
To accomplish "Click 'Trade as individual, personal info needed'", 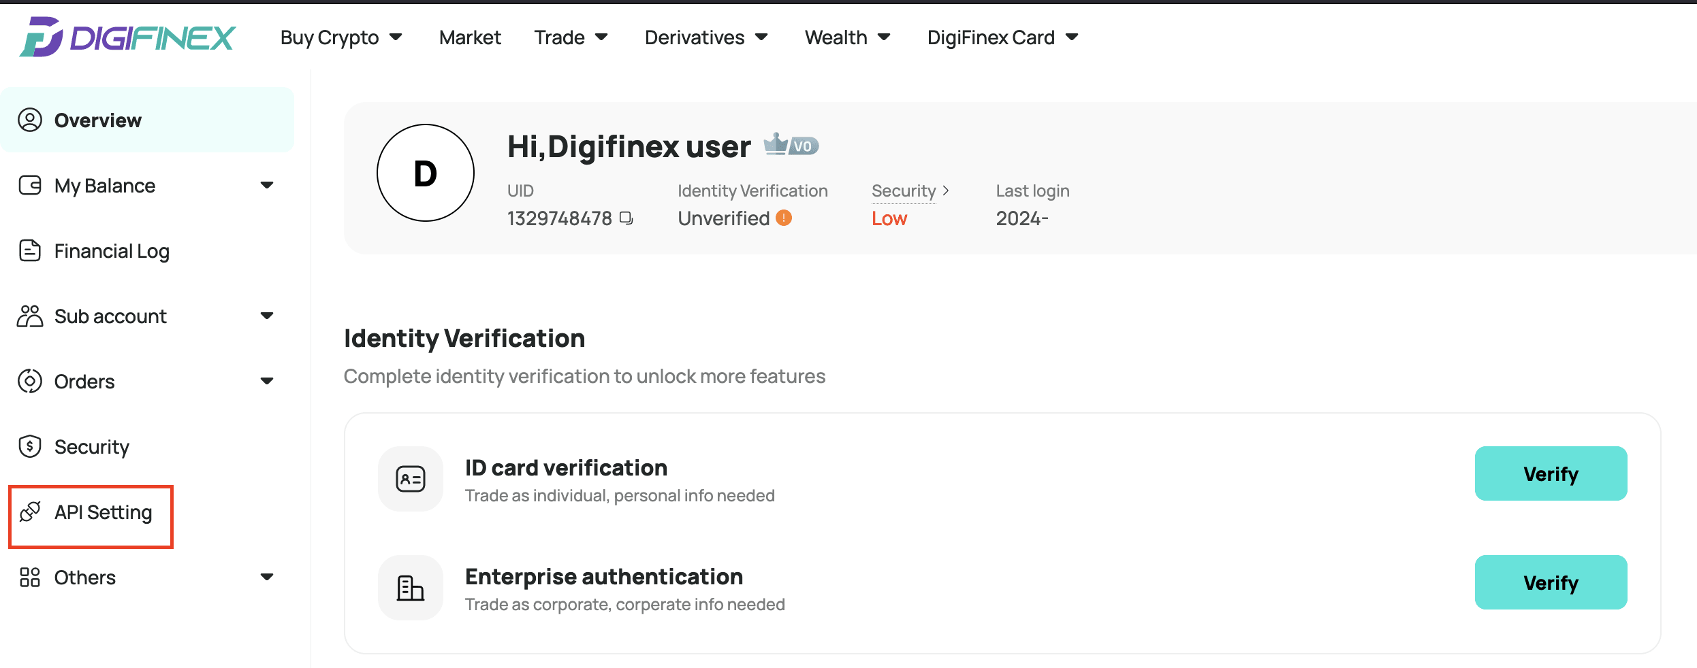I will (620, 496).
